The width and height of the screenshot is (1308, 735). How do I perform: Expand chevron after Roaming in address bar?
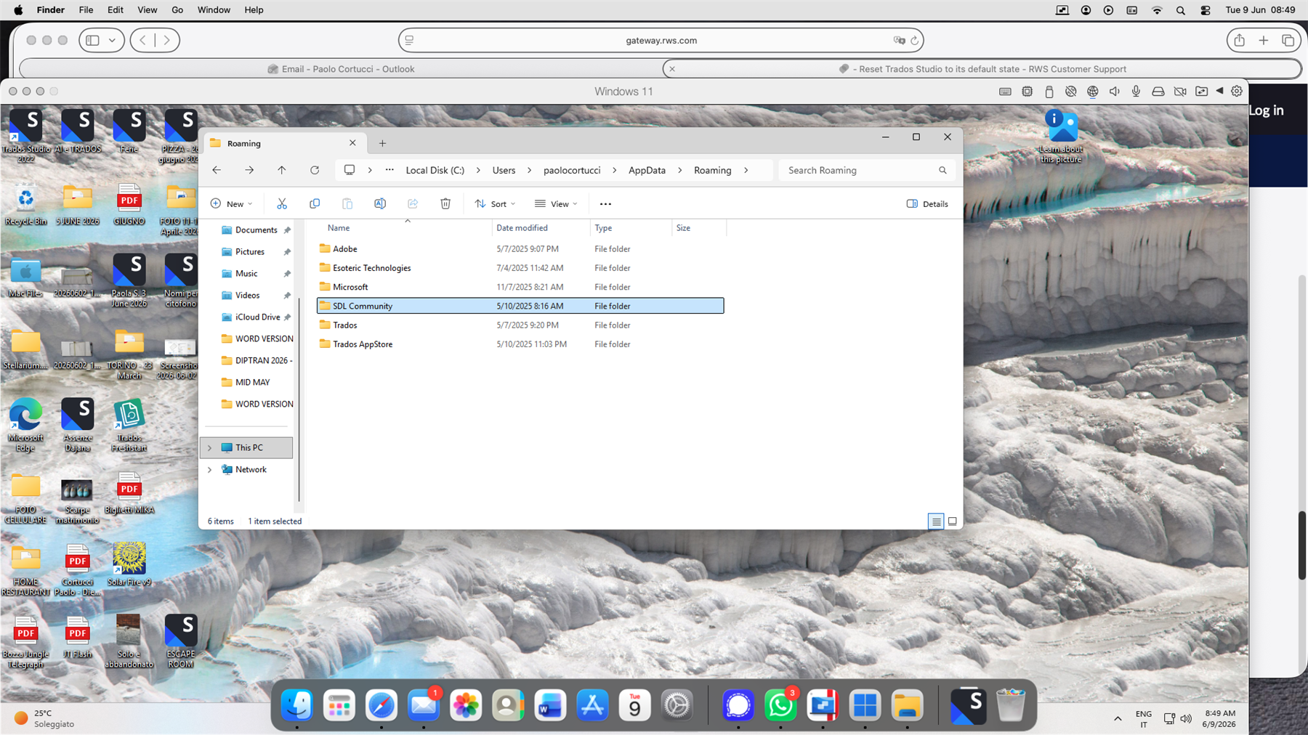coord(746,170)
